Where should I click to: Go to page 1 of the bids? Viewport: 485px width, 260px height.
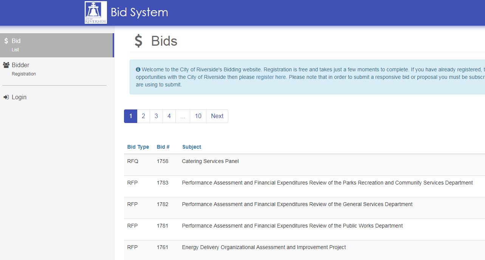point(130,116)
